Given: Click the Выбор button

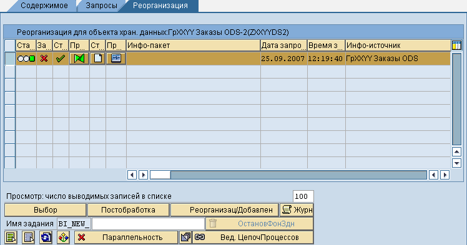Looking at the screenshot, I should [x=46, y=210].
